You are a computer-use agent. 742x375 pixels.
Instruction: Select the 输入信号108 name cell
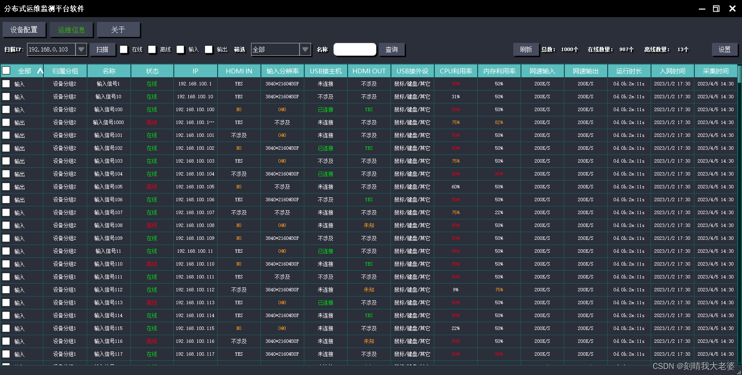(109, 225)
